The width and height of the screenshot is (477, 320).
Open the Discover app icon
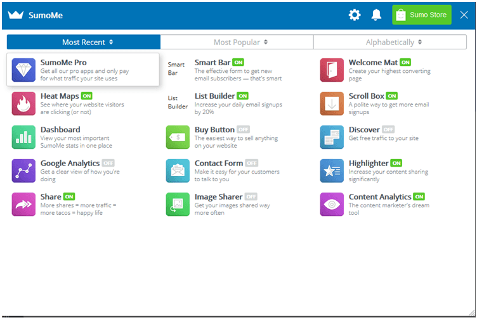point(332,137)
